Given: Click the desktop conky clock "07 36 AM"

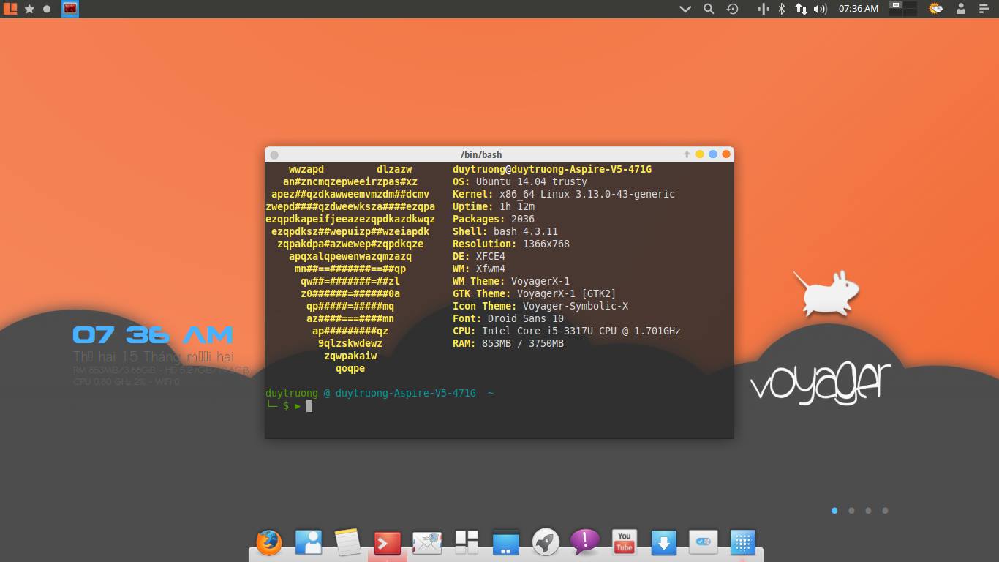Looking at the screenshot, I should pyautogui.click(x=153, y=335).
